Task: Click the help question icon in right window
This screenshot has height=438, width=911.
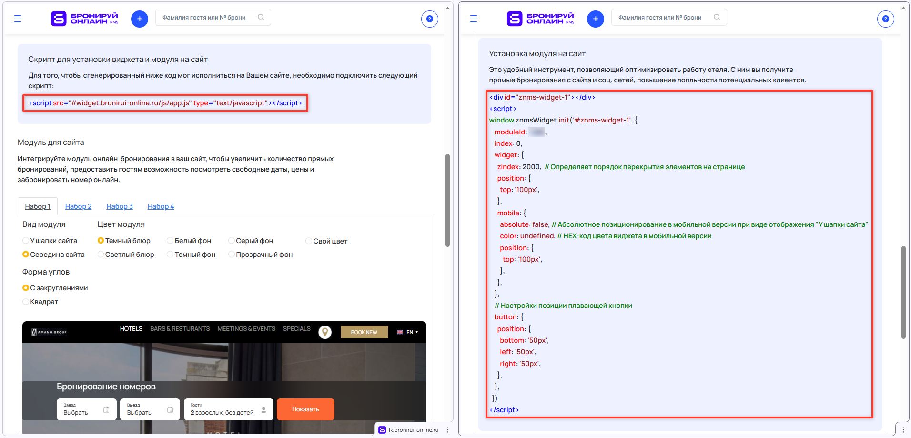Action: coord(885,19)
